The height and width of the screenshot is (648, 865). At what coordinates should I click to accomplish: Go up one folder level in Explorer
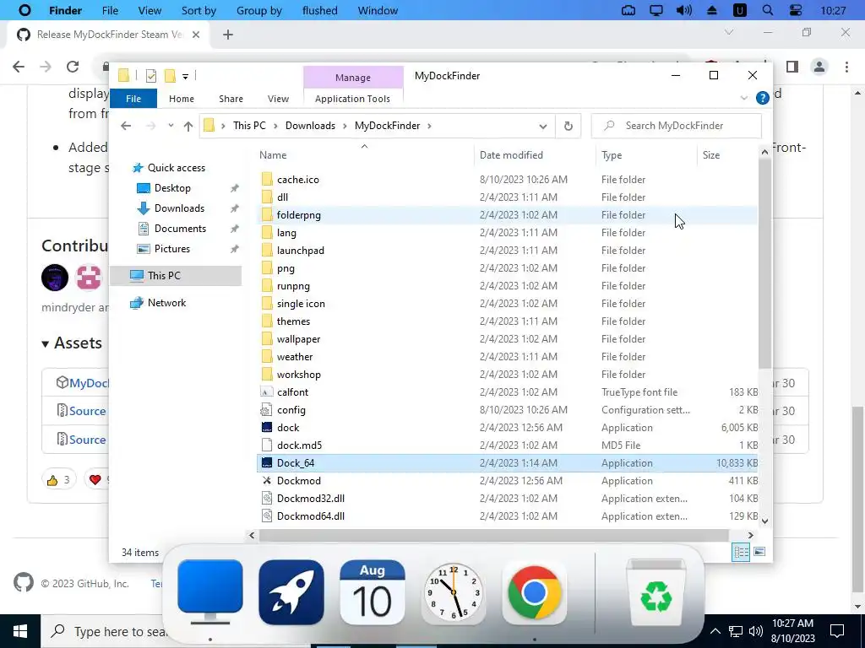[188, 127]
